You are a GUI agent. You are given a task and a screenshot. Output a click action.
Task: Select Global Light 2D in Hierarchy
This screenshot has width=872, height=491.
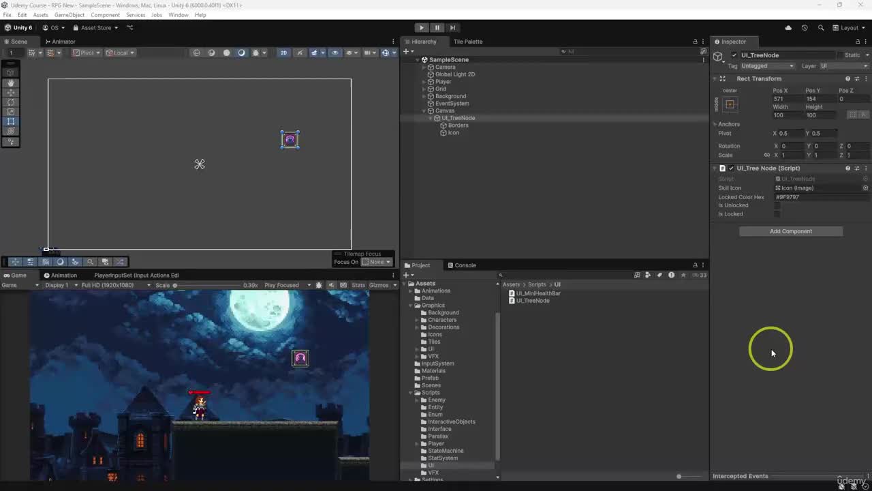(x=454, y=74)
